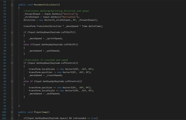Click KeyCode.LeftControl on line 84

point(63,63)
